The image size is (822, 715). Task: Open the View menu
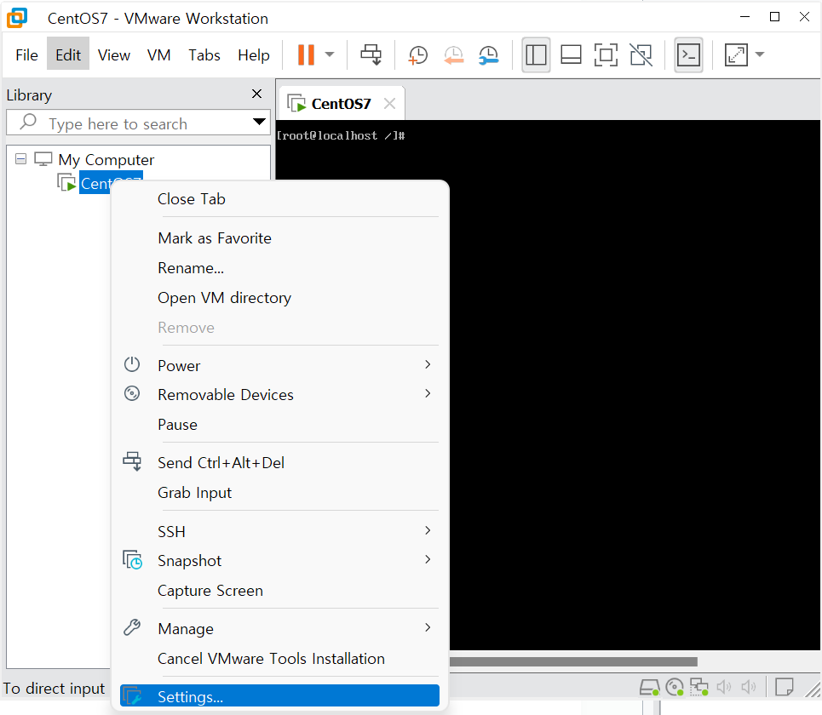[x=114, y=54]
